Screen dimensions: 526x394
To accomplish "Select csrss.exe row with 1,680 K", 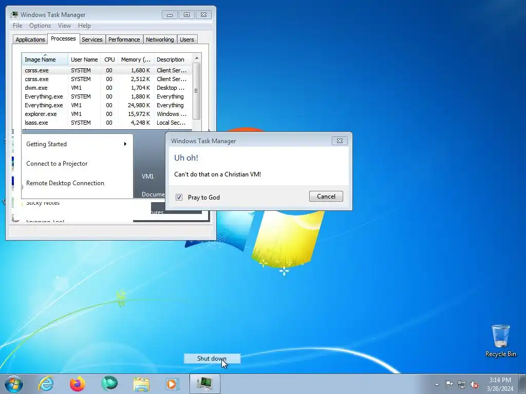I will 107,70.
